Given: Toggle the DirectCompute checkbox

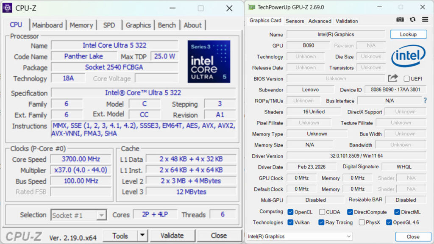Looking at the screenshot, I should coord(350,212).
